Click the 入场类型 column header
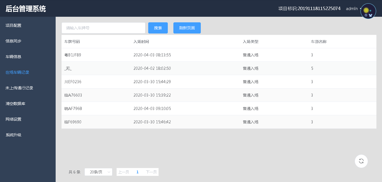 (251, 42)
